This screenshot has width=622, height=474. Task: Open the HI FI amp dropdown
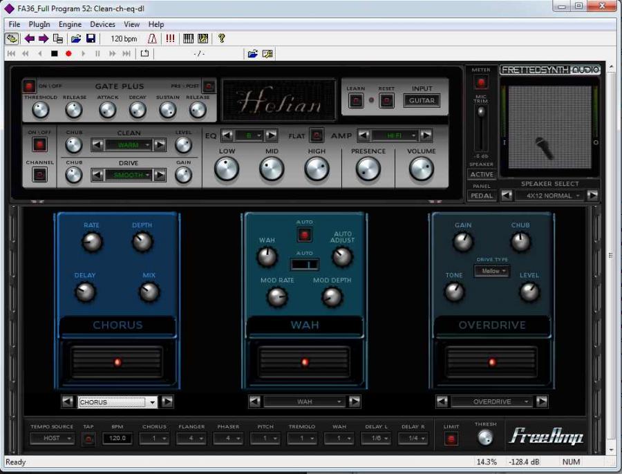(395, 135)
